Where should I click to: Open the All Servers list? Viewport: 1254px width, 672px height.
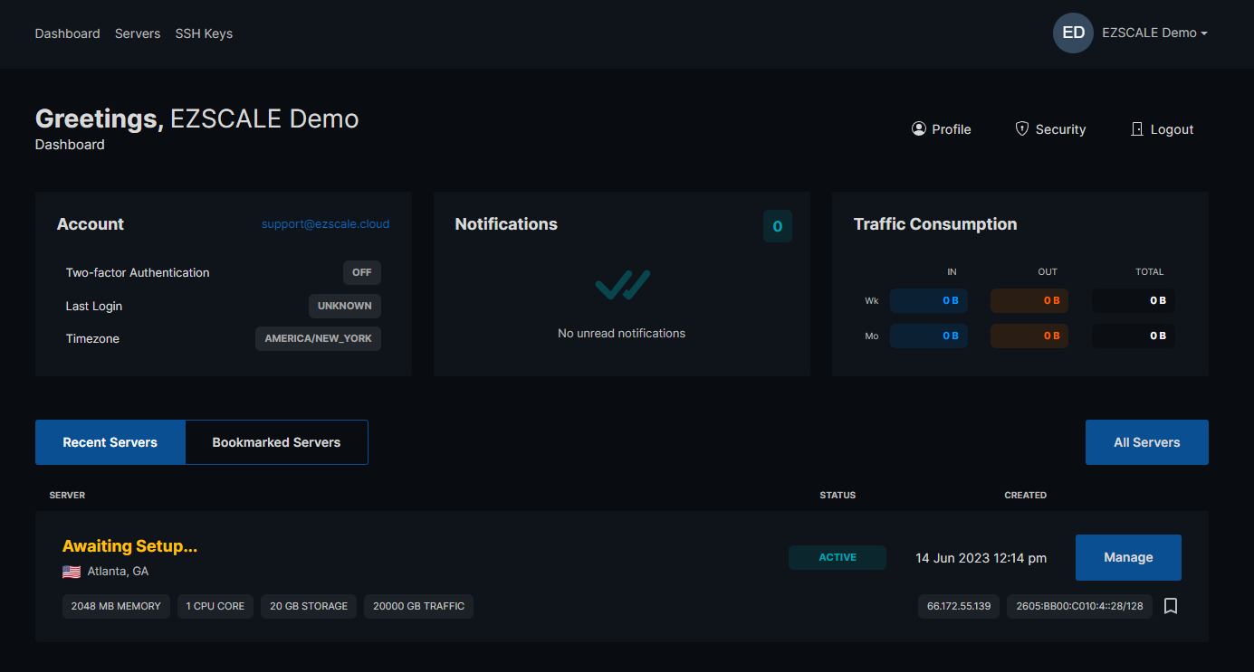pos(1147,442)
